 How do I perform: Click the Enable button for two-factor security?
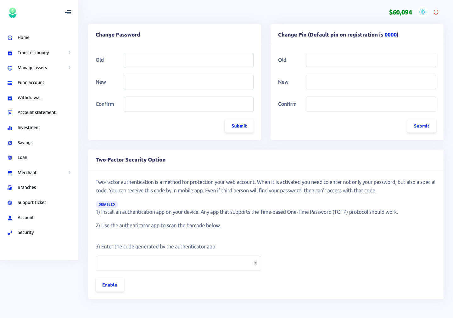tap(109, 285)
